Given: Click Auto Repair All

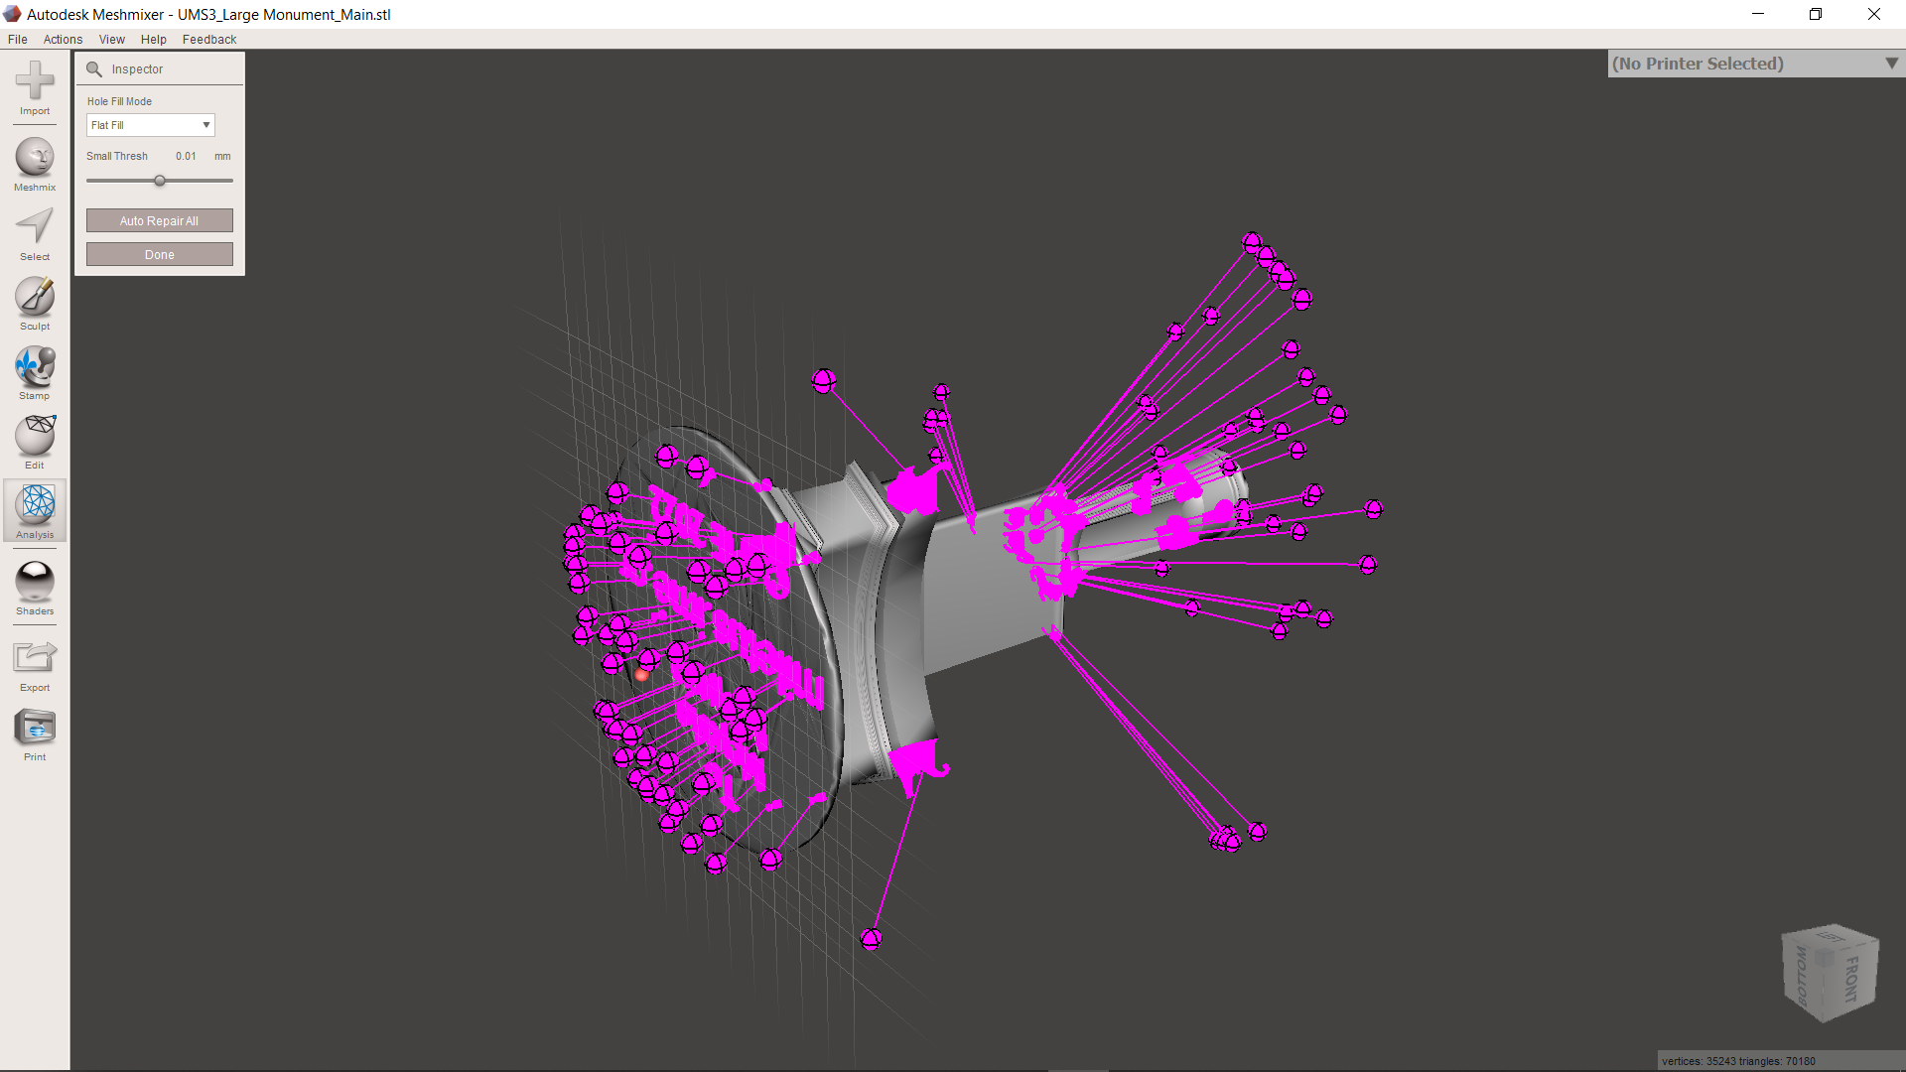Looking at the screenshot, I should tap(159, 220).
